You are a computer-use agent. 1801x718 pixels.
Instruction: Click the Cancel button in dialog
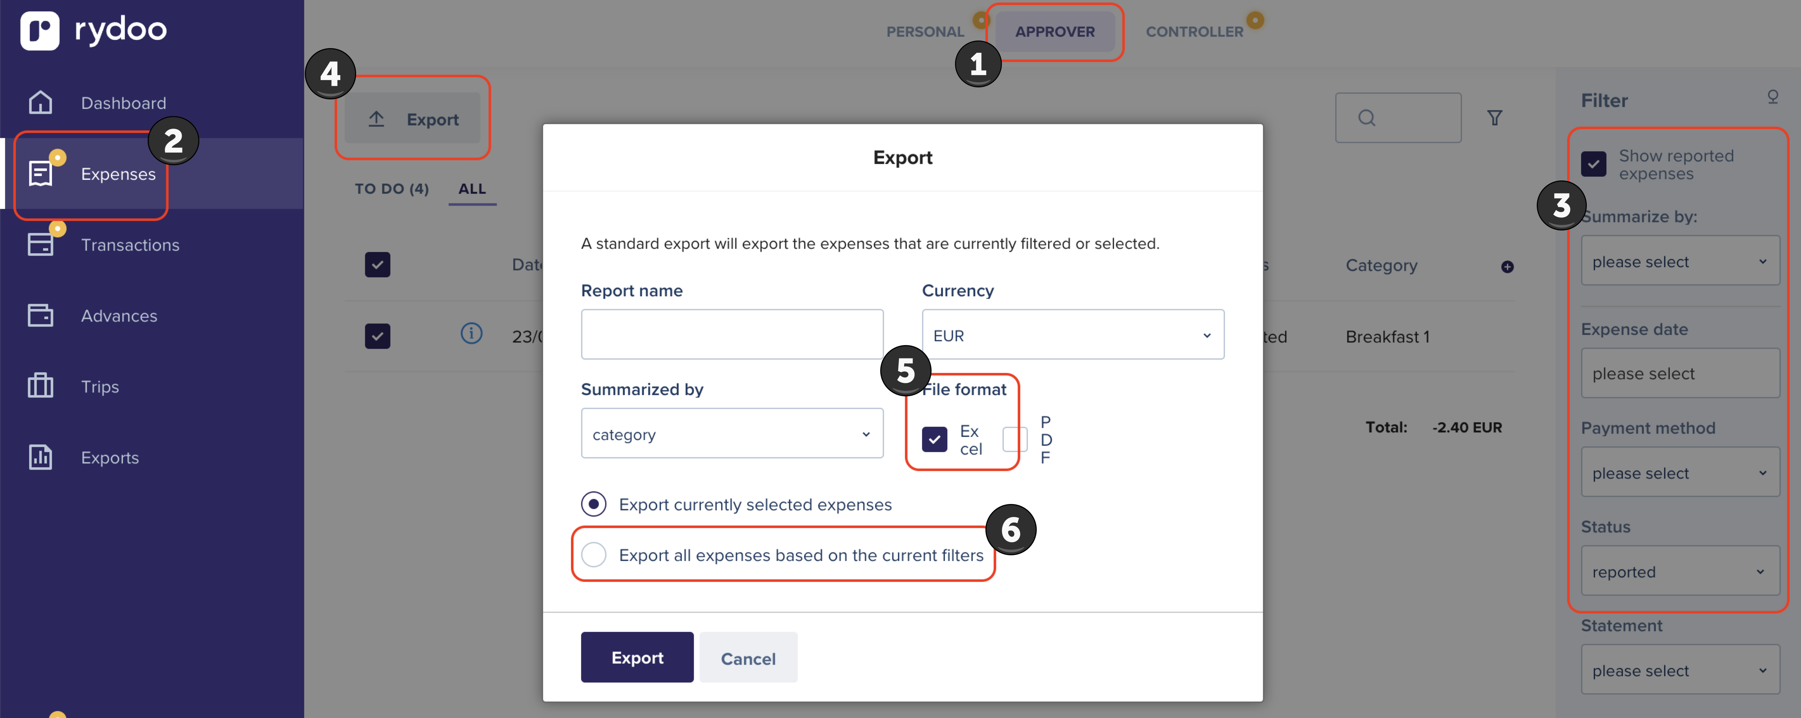[x=748, y=657]
